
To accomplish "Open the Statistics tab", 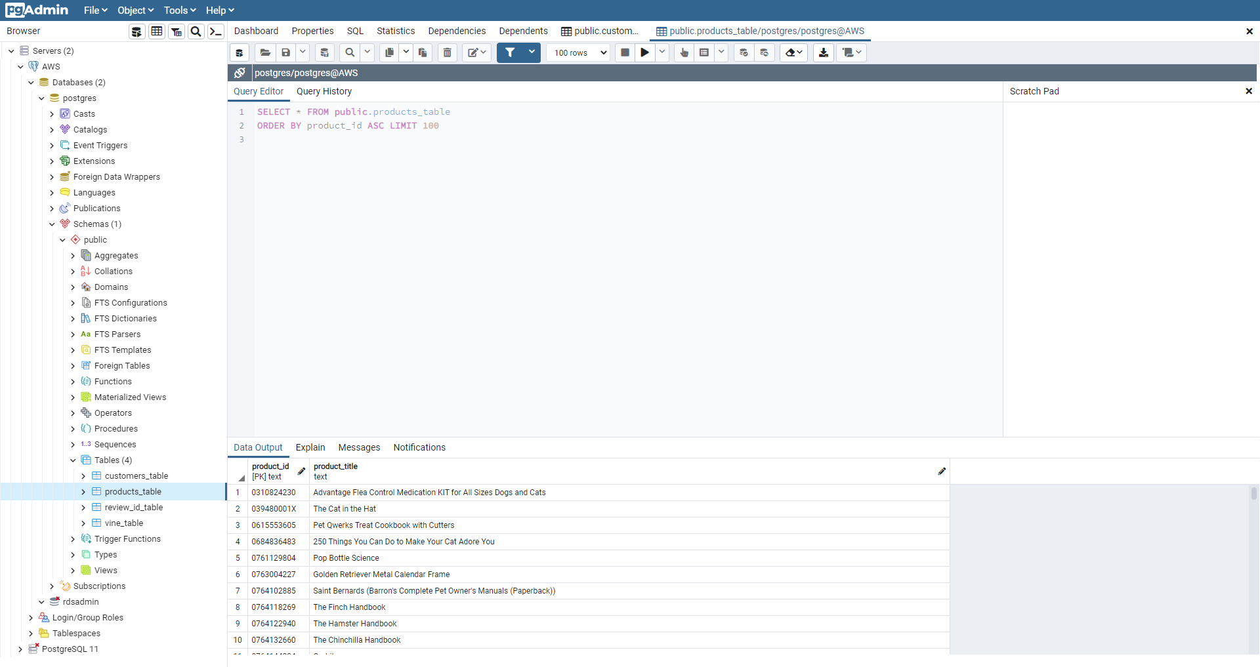I will coord(396,31).
